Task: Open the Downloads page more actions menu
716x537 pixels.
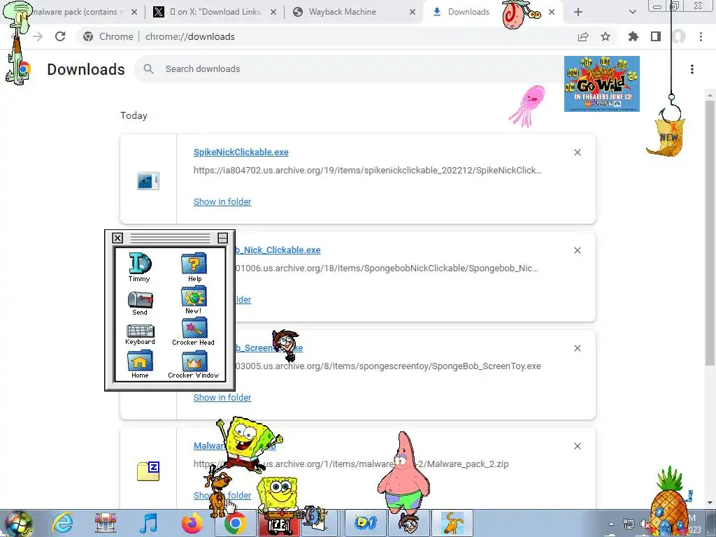Action: [692, 69]
